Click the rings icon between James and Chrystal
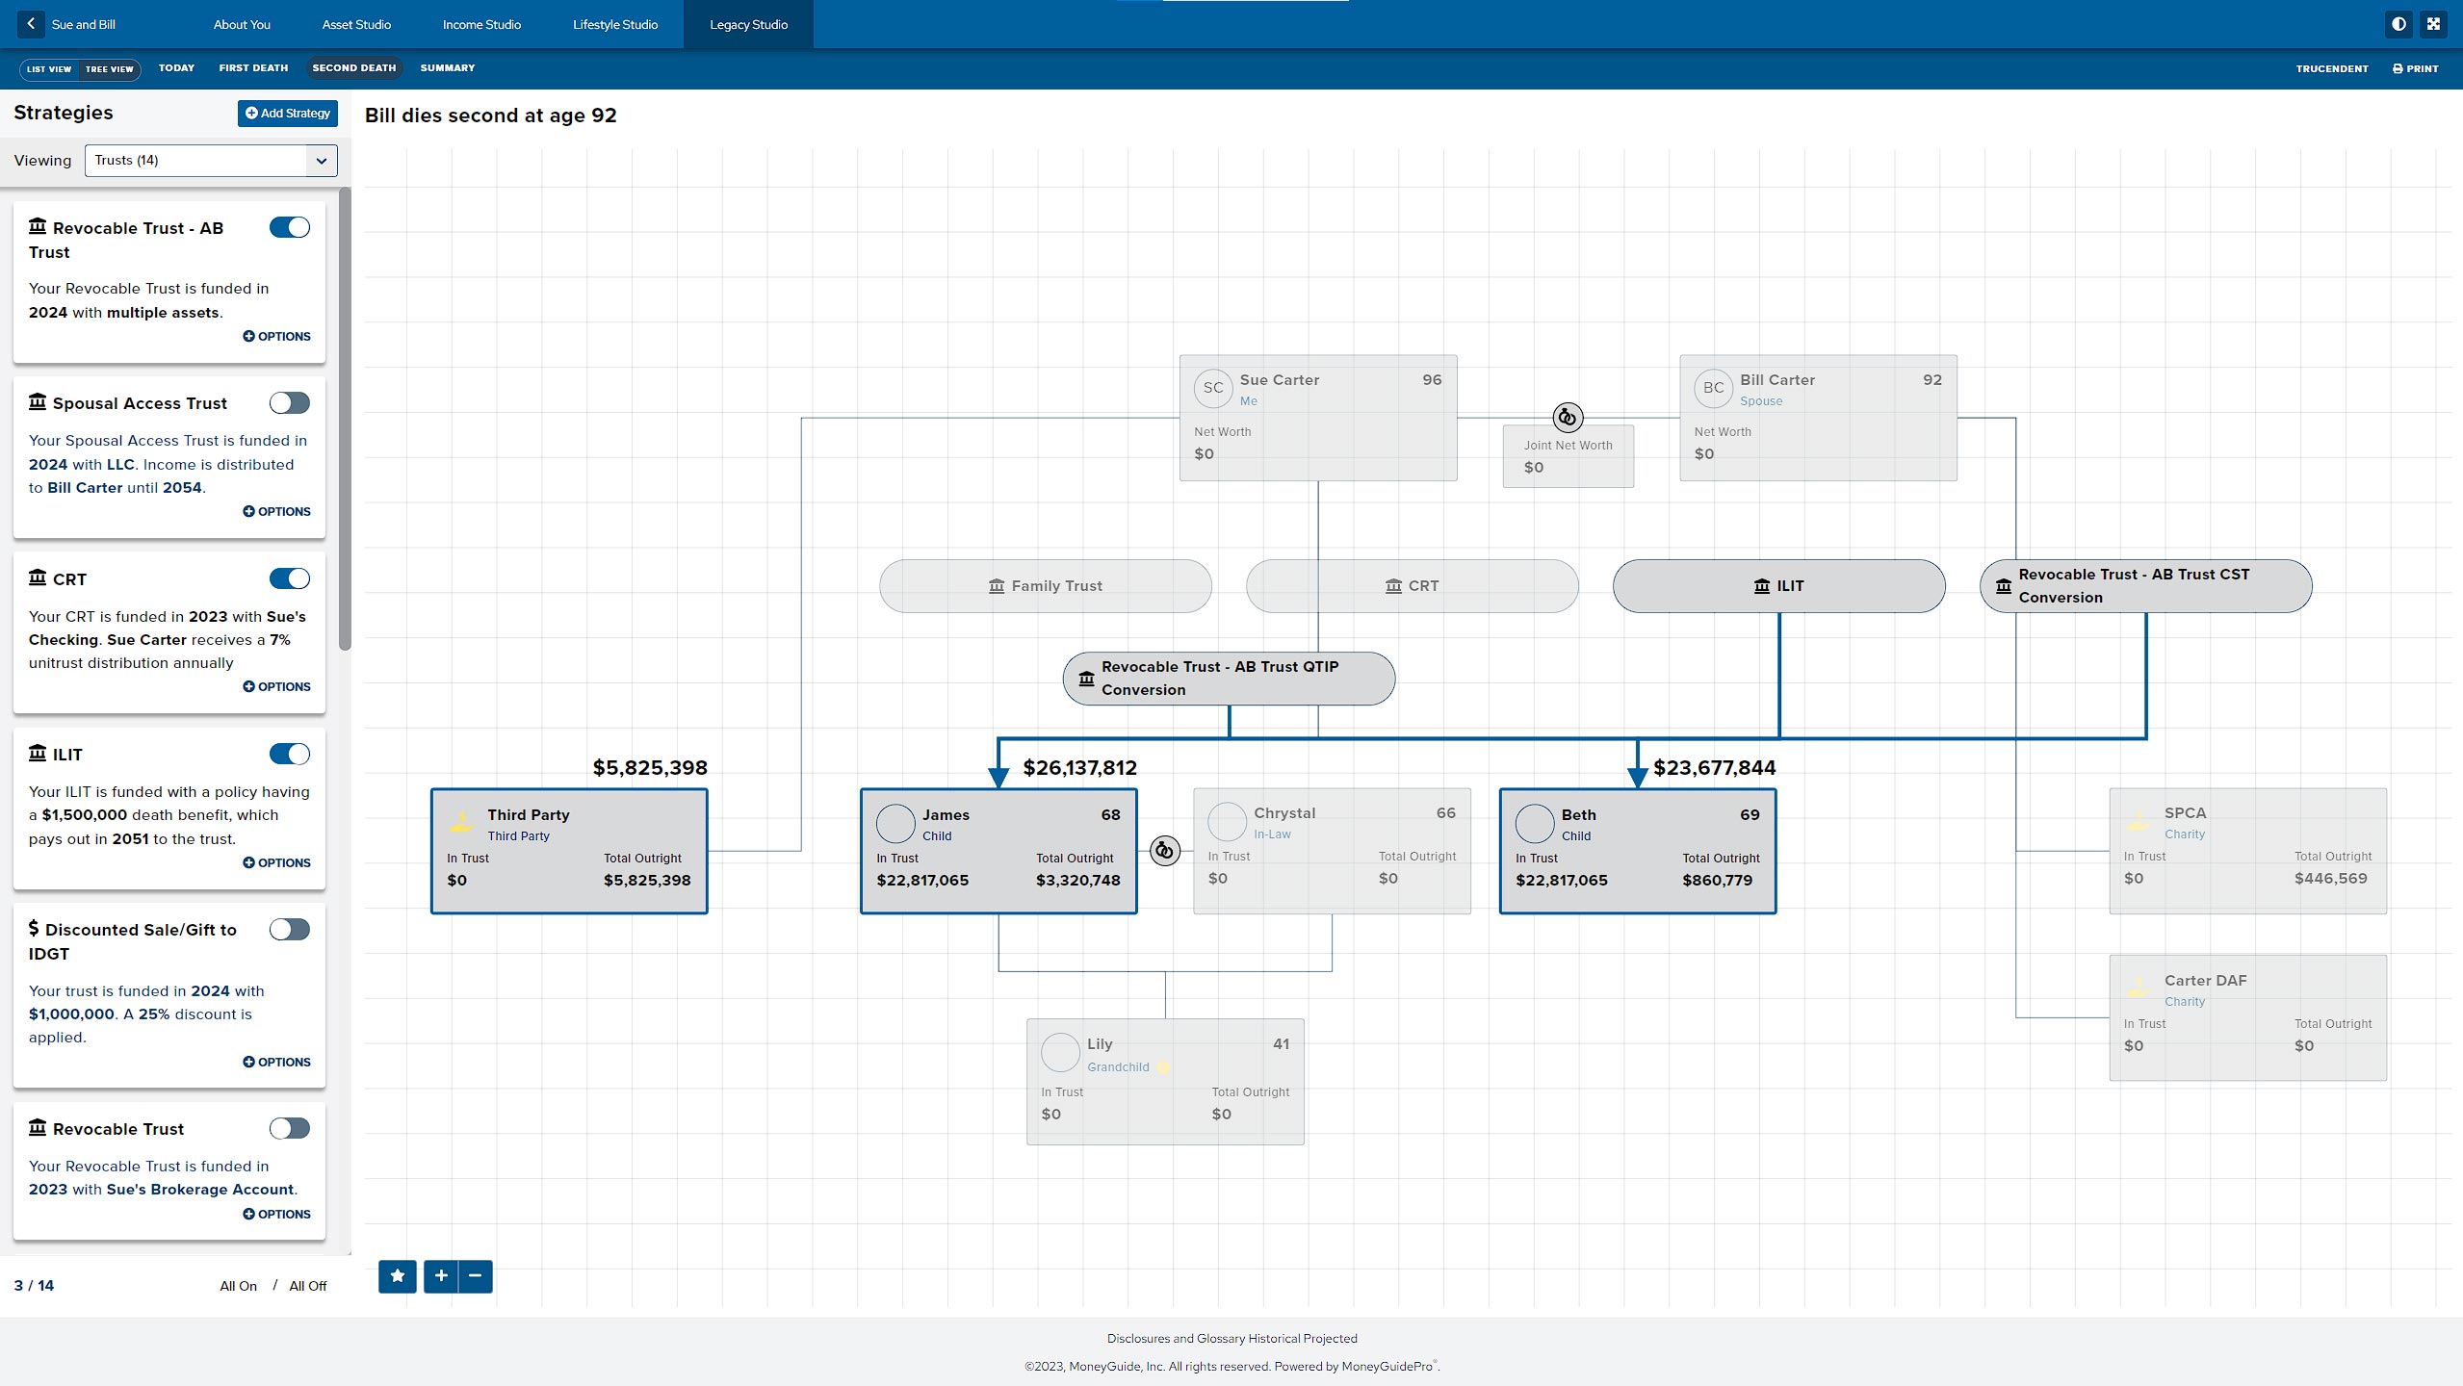The image size is (2463, 1386). coord(1165,851)
